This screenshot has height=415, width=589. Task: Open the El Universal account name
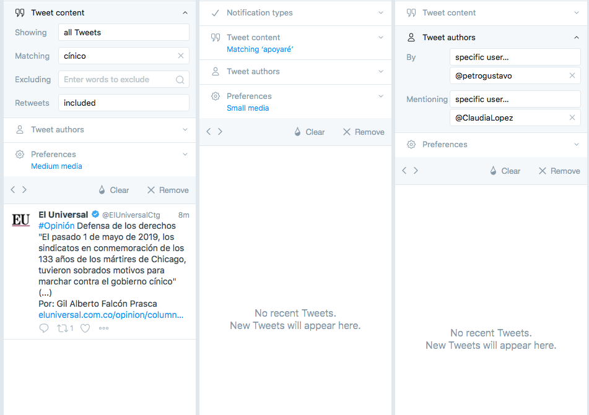(63, 215)
